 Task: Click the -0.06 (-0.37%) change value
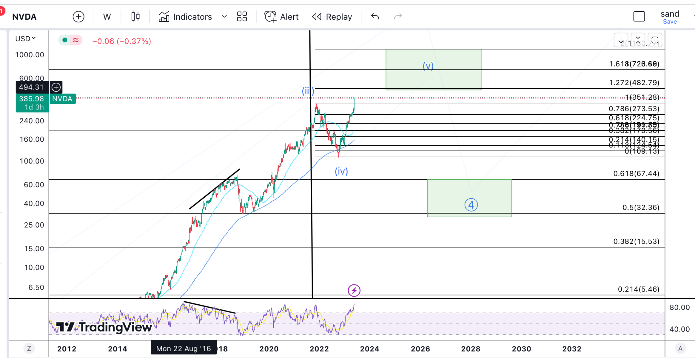click(121, 41)
